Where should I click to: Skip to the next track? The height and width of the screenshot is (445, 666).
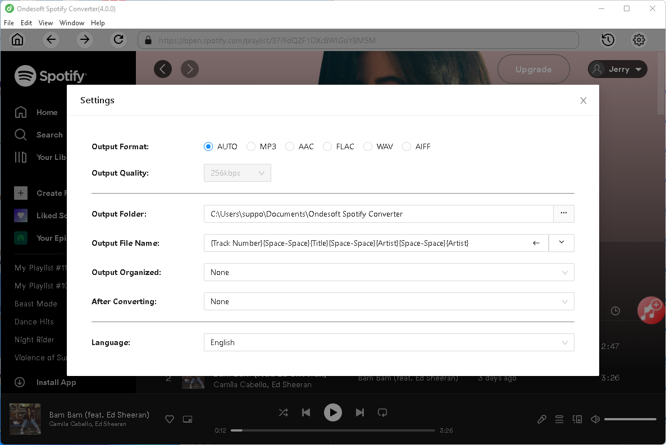[360, 412]
